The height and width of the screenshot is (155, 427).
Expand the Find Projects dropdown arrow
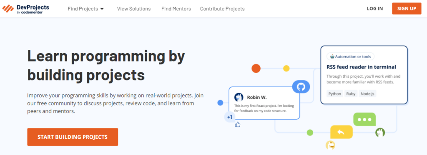[x=102, y=9]
